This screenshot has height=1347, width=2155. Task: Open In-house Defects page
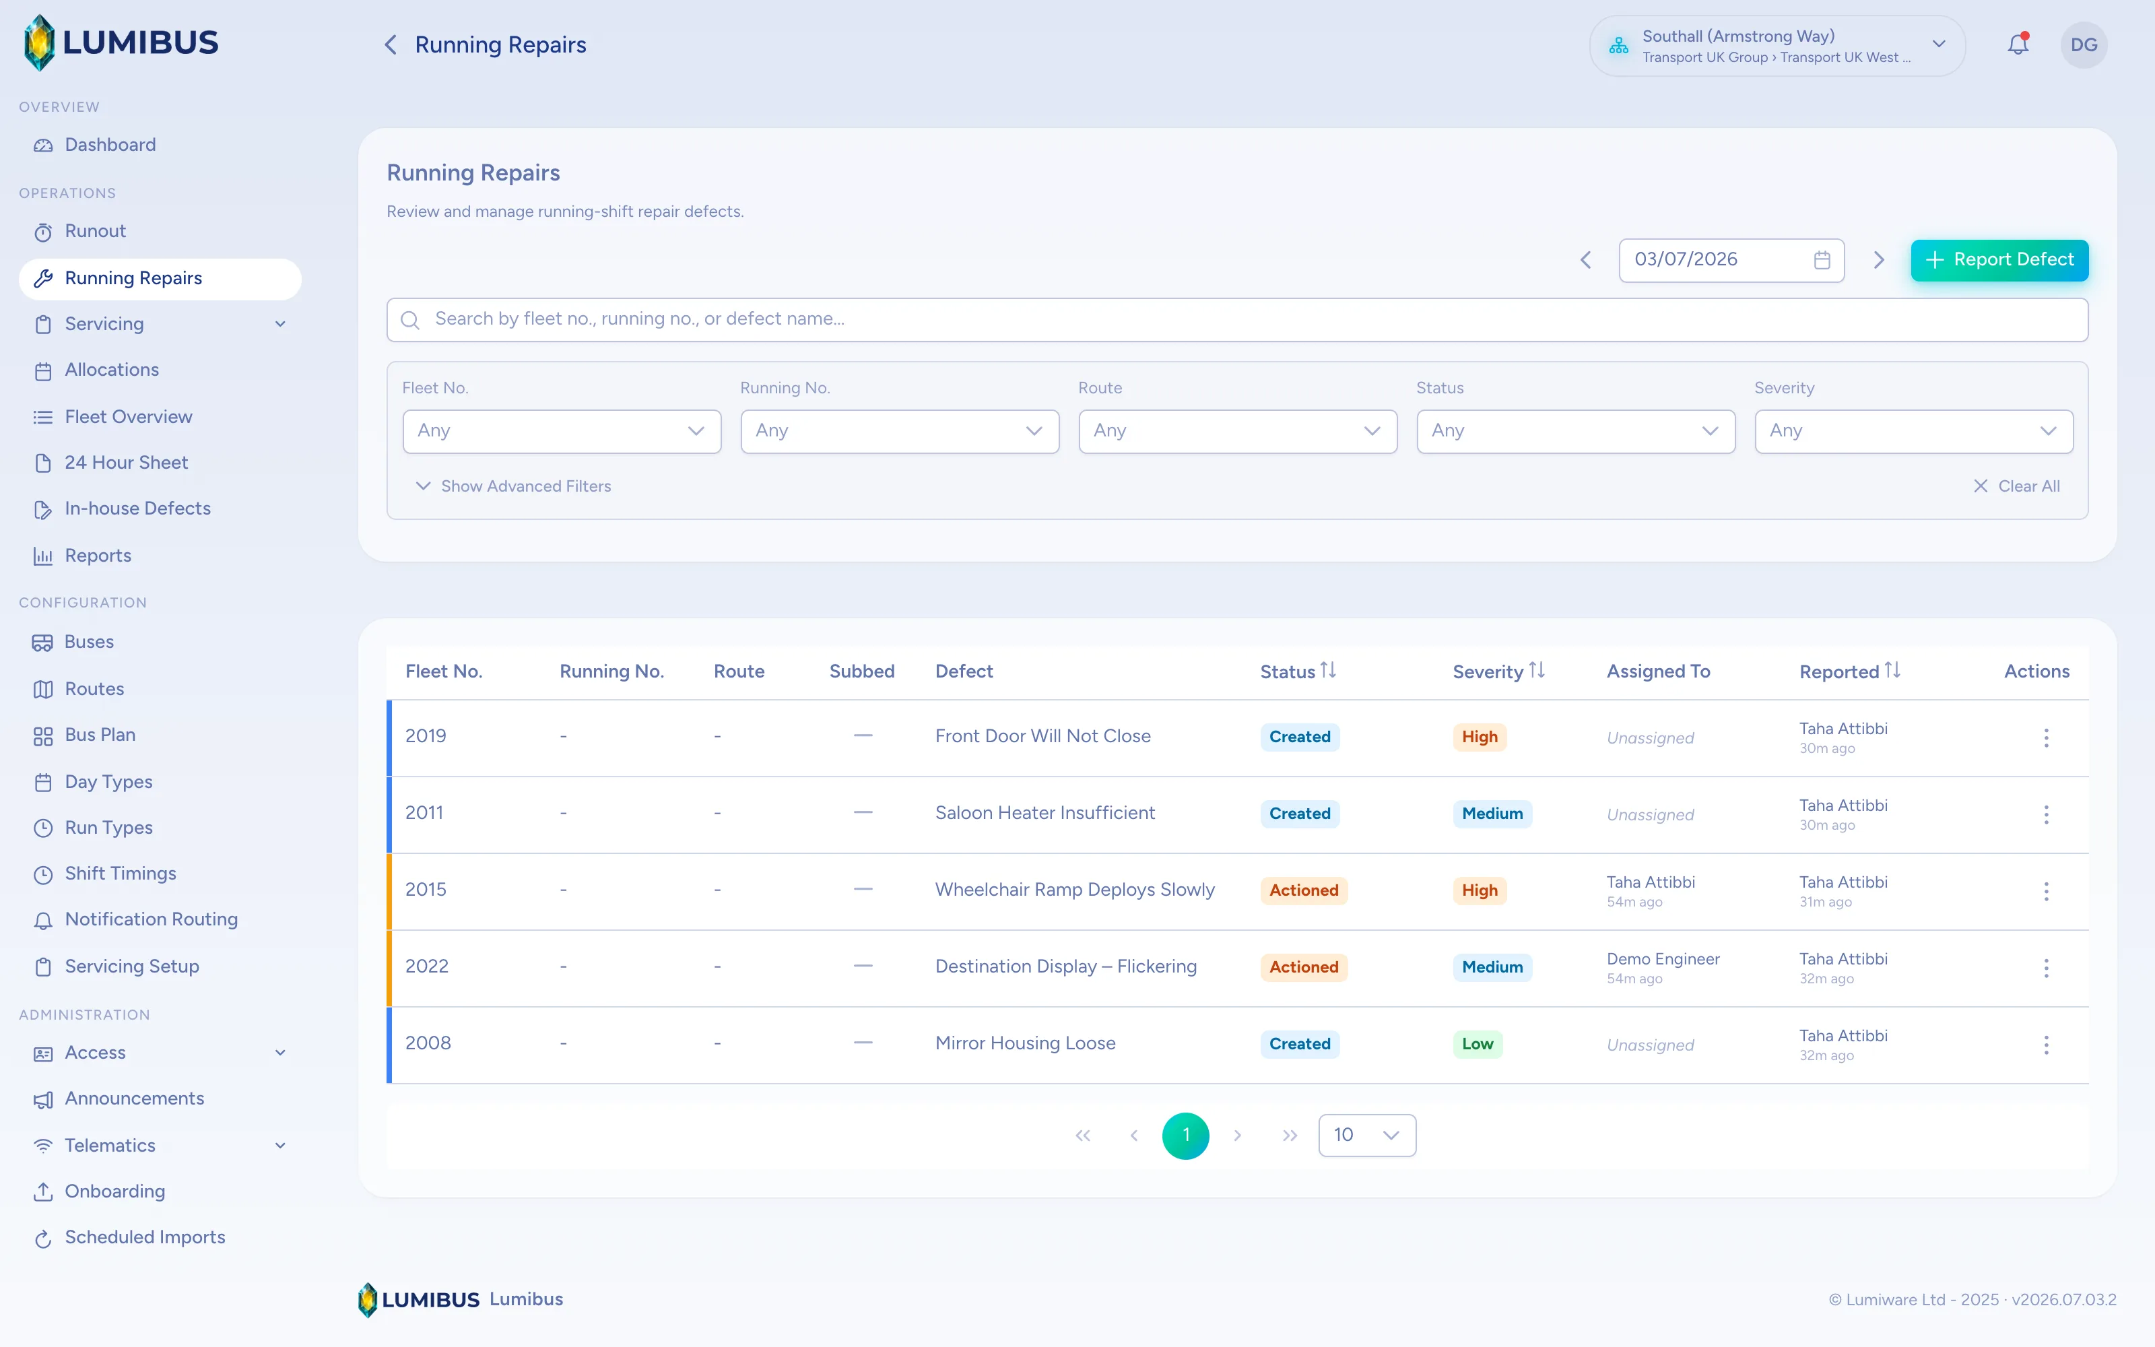click(160, 508)
